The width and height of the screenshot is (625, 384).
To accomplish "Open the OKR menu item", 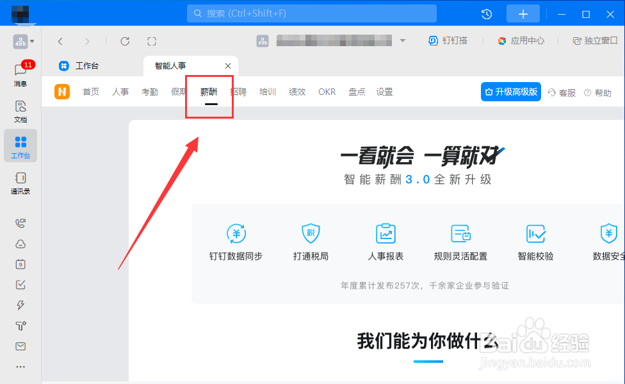I will (x=327, y=92).
